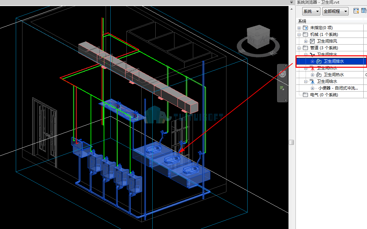Image resolution: width=367 pixels, height=229 pixels.
Task: Select the 卫生间排风 tree item
Action: click(327, 41)
